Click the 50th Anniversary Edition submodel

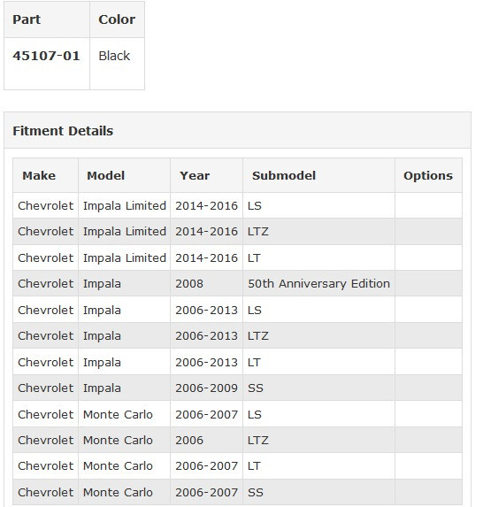(x=318, y=283)
